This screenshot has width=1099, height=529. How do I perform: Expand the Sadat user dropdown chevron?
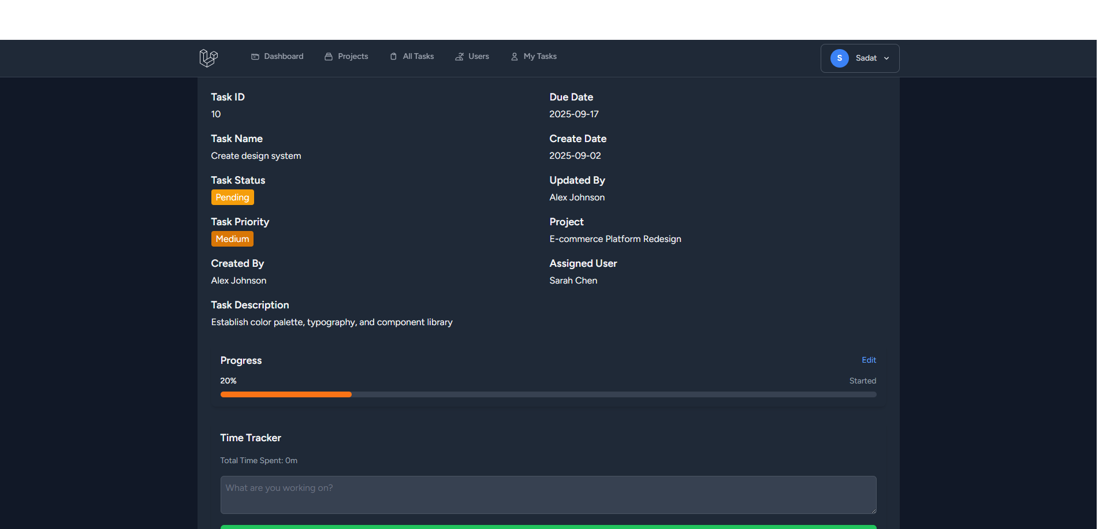886,58
